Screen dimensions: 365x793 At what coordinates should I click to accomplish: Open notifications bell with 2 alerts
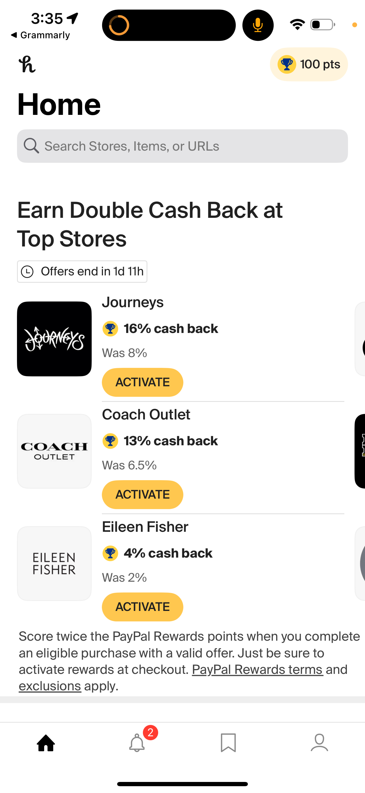click(137, 743)
